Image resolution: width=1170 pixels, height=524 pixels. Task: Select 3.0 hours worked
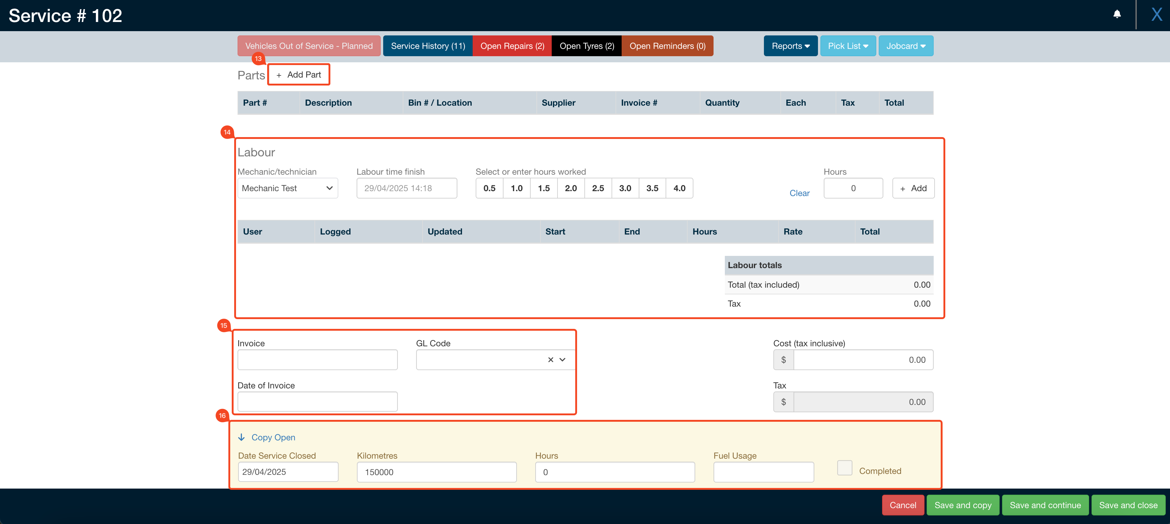tap(625, 188)
